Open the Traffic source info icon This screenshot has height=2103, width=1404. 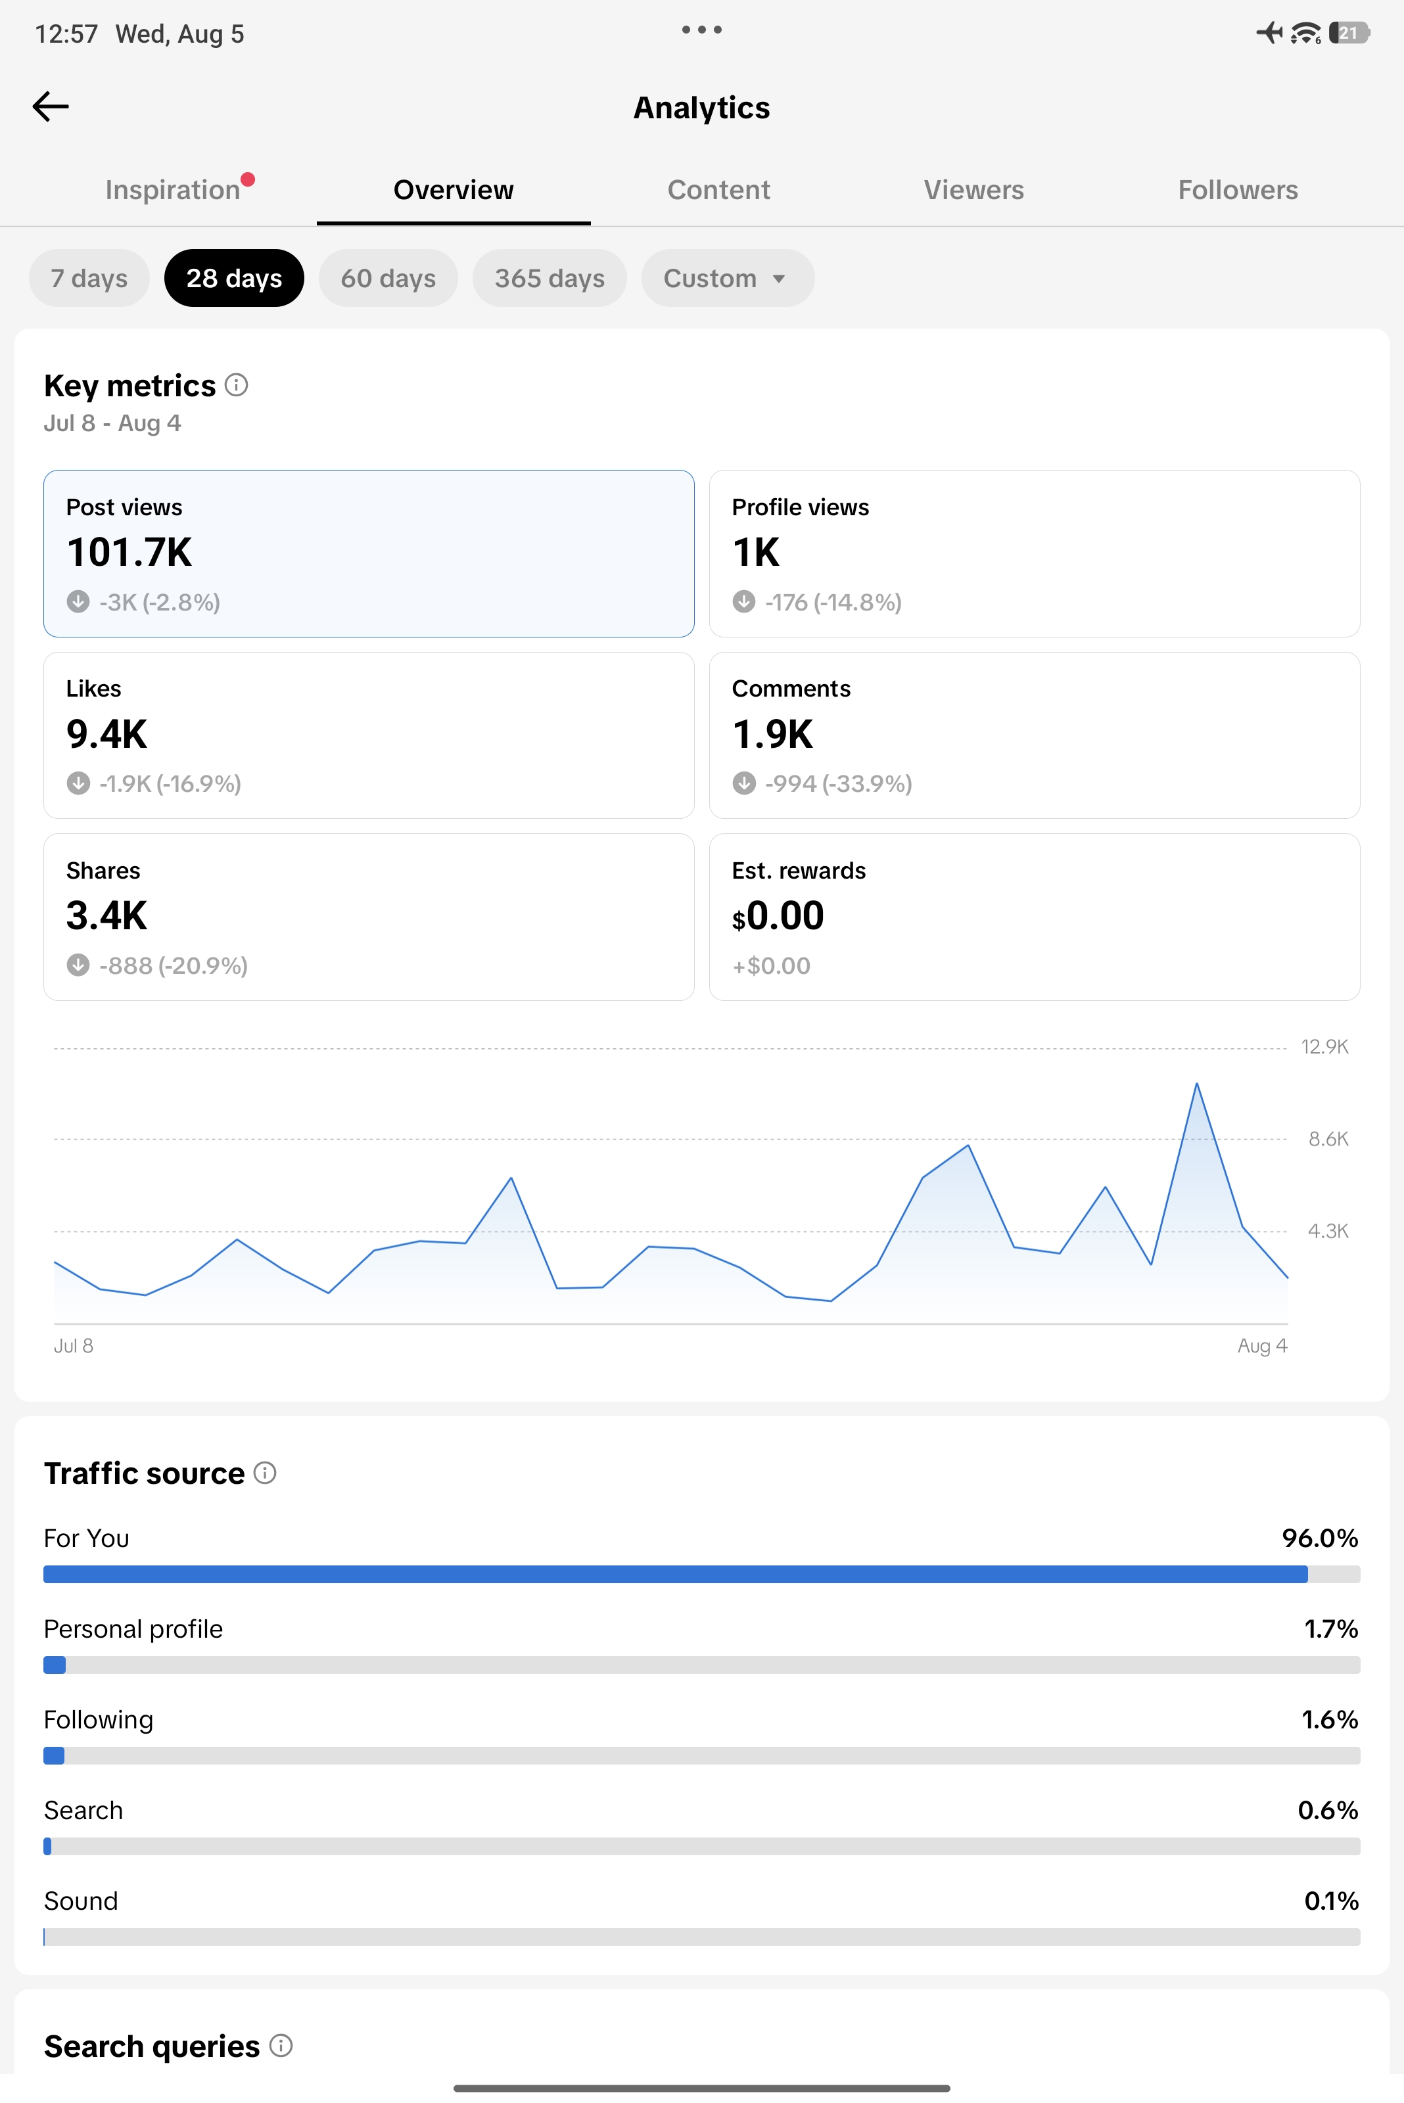pos(265,1473)
